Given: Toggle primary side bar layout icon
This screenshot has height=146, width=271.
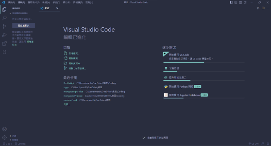Looking at the screenshot, I should pyautogui.click(x=231, y=2).
